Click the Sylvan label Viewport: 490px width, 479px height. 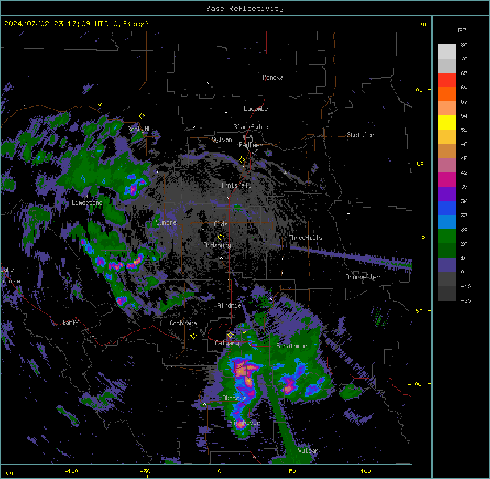click(x=222, y=139)
